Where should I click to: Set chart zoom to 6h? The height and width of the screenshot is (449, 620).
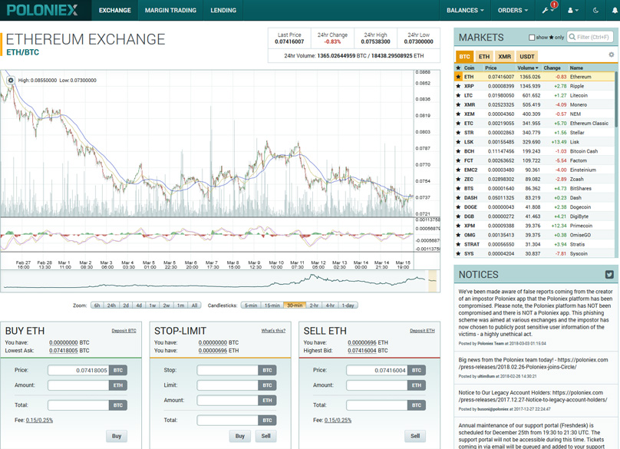coord(97,305)
